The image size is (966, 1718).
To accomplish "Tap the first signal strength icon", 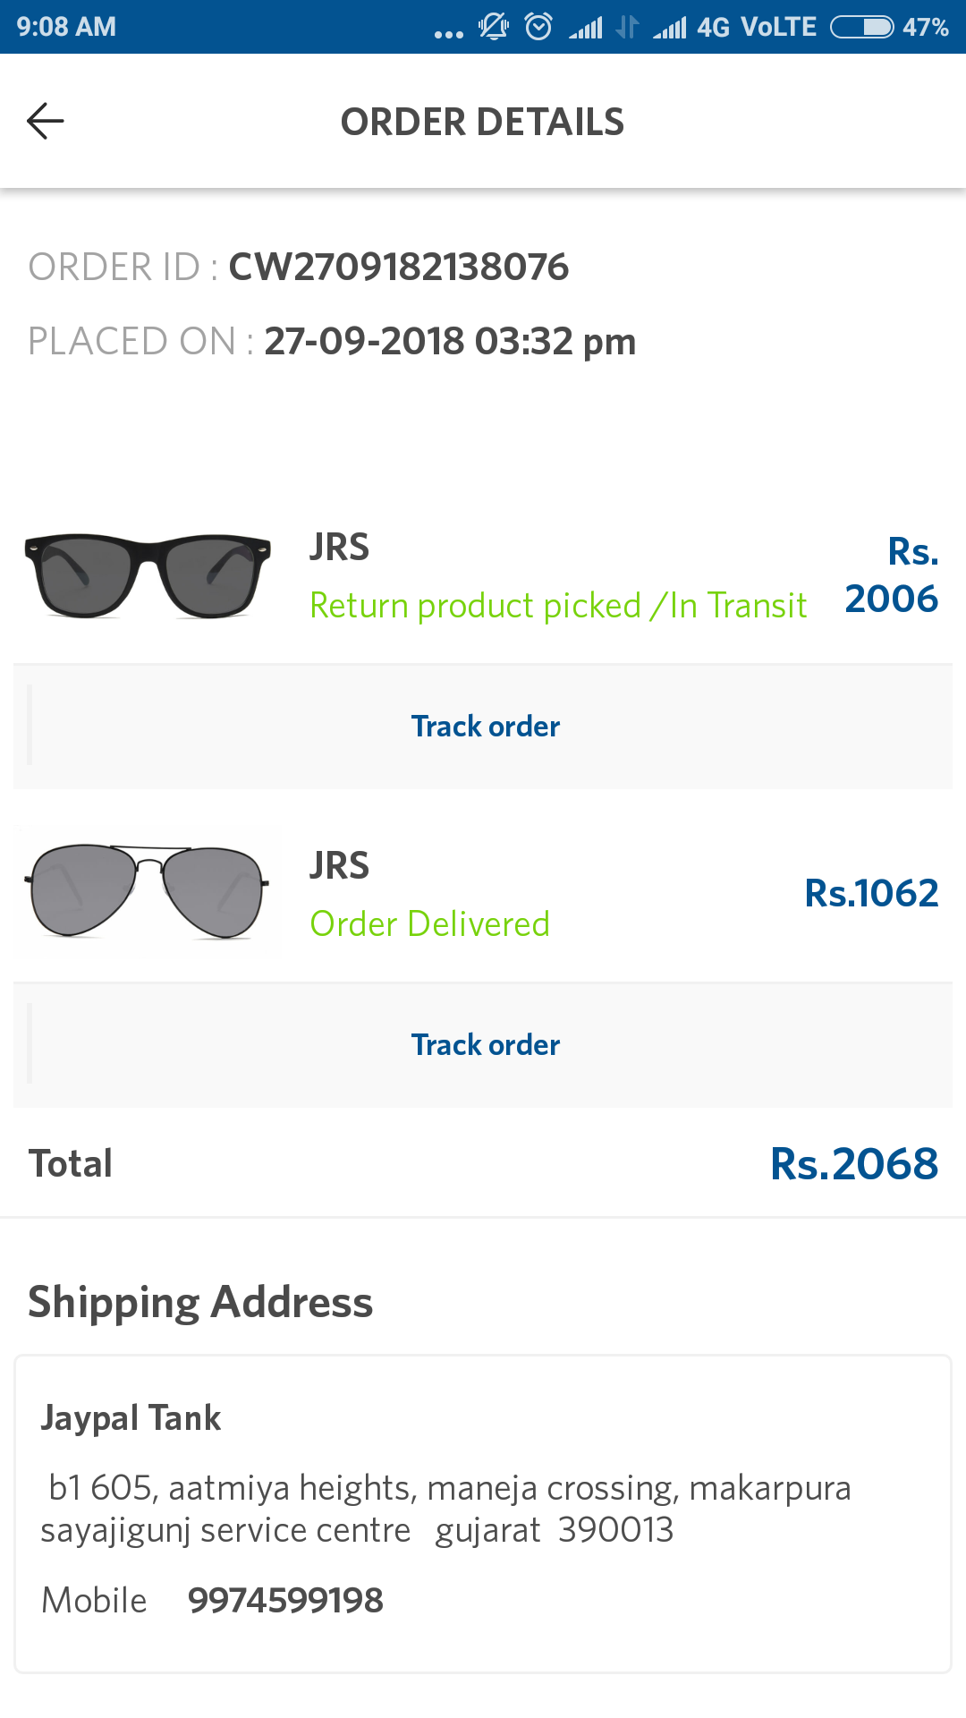I will 586,28.
